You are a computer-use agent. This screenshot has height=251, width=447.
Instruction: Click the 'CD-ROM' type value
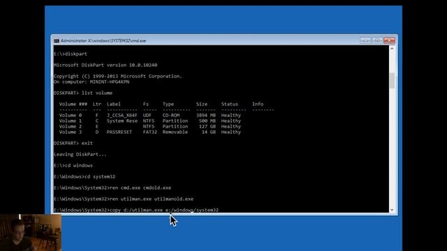171,115
